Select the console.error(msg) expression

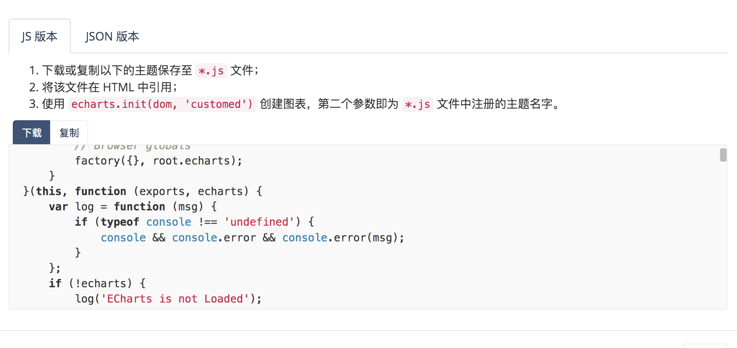coord(342,237)
